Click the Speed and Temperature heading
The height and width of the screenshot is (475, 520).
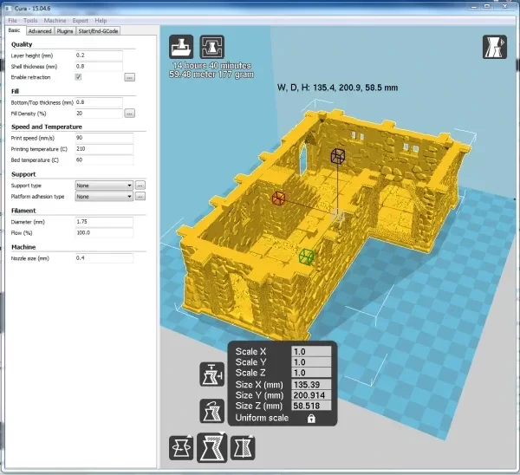coord(47,127)
